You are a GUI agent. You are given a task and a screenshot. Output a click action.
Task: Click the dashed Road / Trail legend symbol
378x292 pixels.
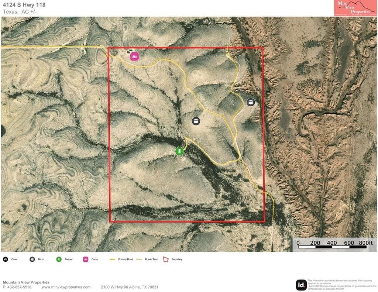[139, 259]
